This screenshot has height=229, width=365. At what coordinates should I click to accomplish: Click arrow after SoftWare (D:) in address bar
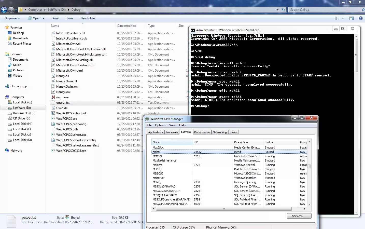[x=68, y=10]
